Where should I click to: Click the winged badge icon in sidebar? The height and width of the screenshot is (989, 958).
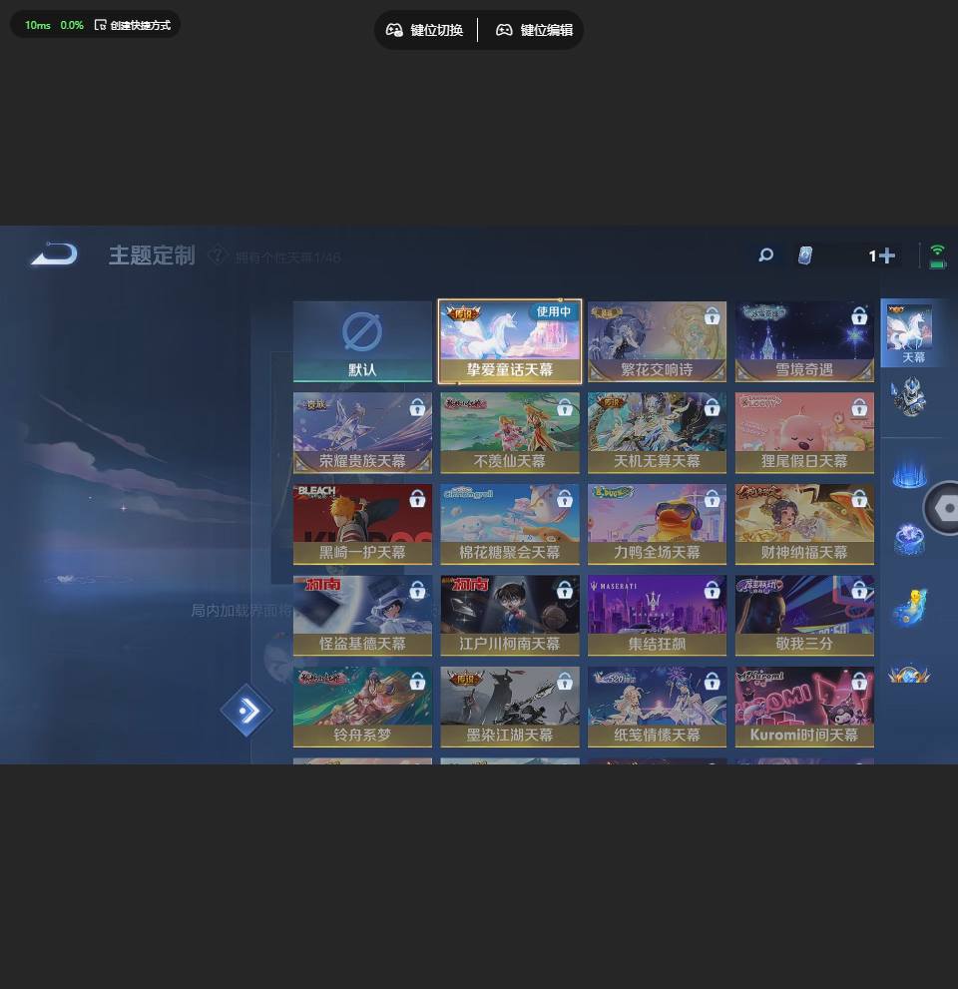[909, 675]
